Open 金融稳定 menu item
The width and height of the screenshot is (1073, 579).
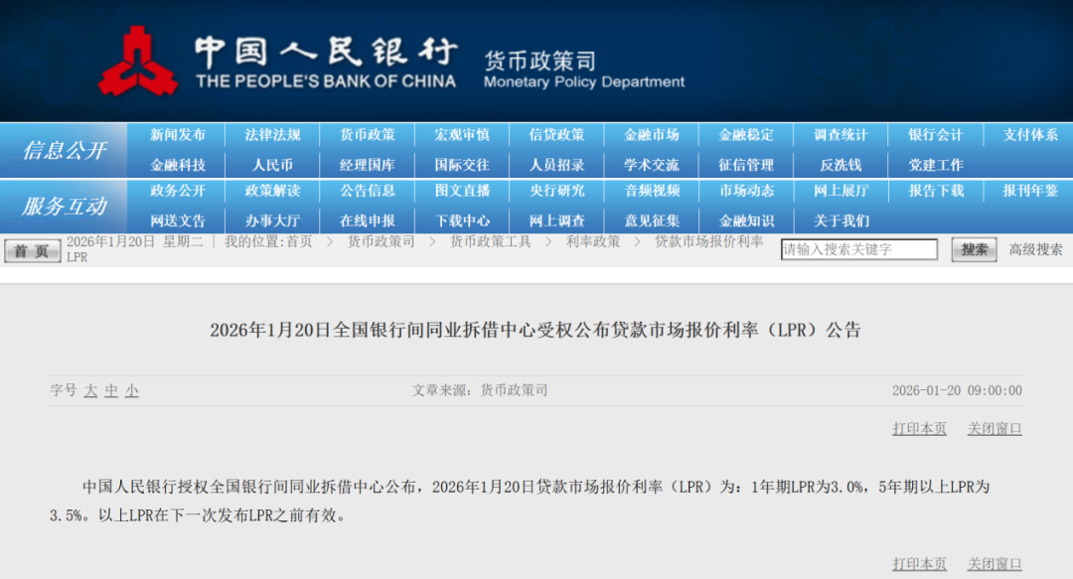(746, 135)
